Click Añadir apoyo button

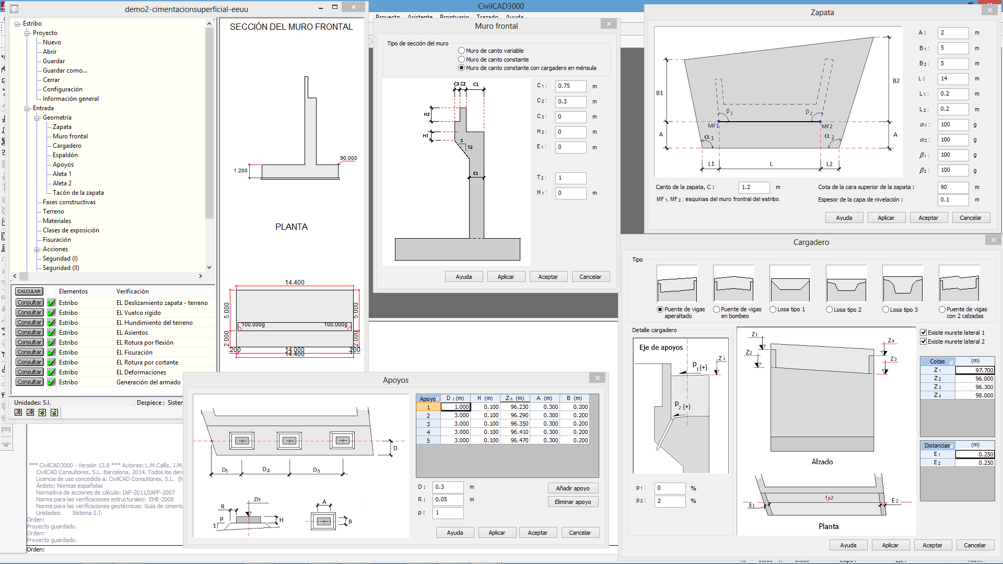click(573, 488)
